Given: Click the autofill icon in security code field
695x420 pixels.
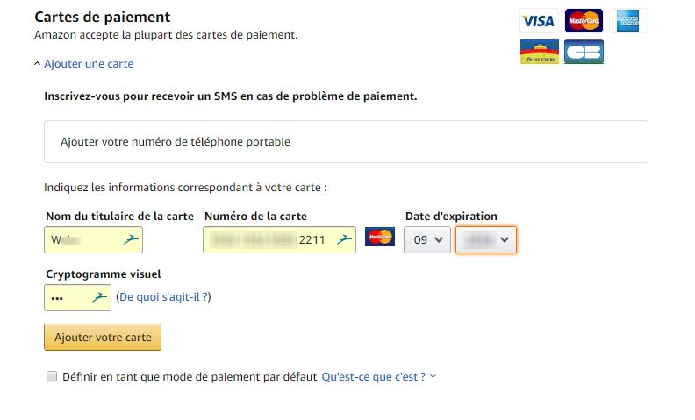Looking at the screenshot, I should (x=98, y=297).
